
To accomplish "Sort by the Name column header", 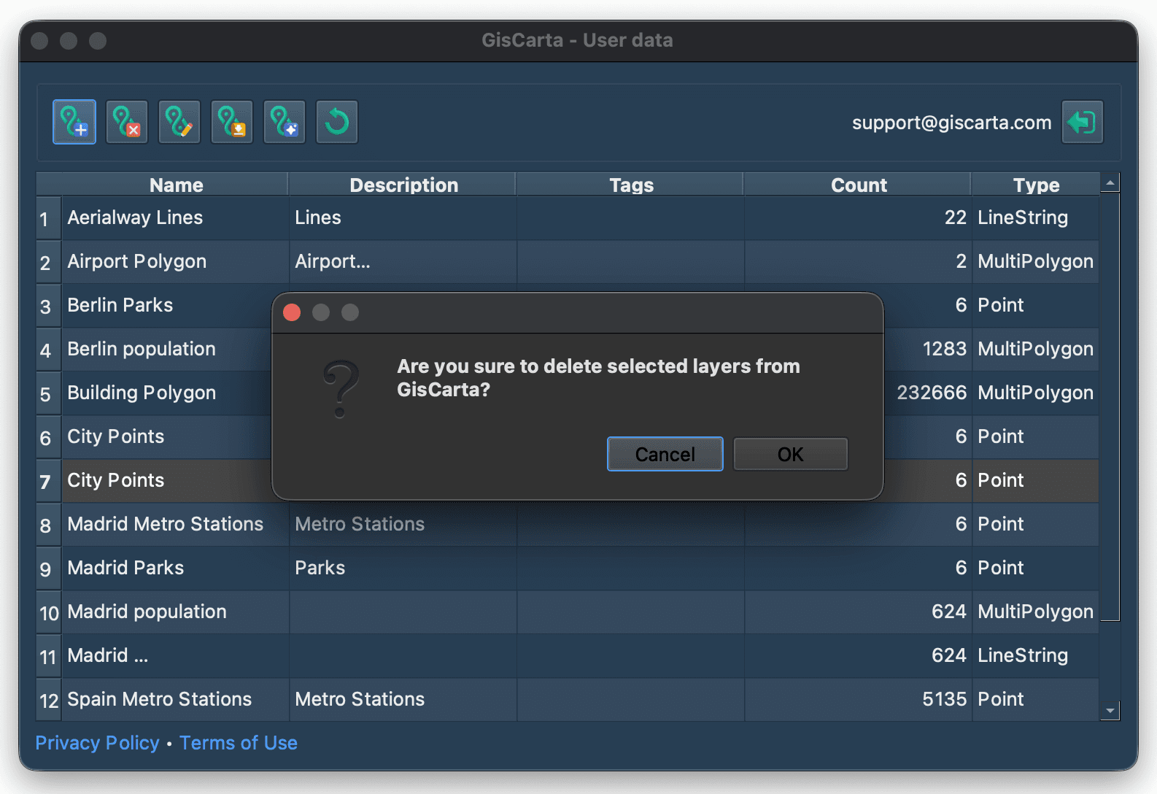I will (x=175, y=185).
